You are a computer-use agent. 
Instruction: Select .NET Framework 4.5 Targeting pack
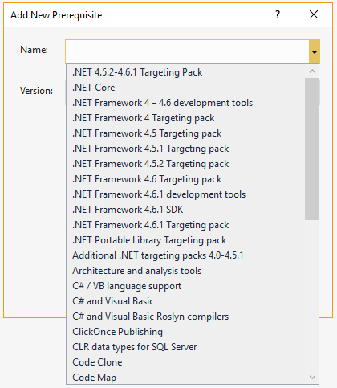(185, 133)
